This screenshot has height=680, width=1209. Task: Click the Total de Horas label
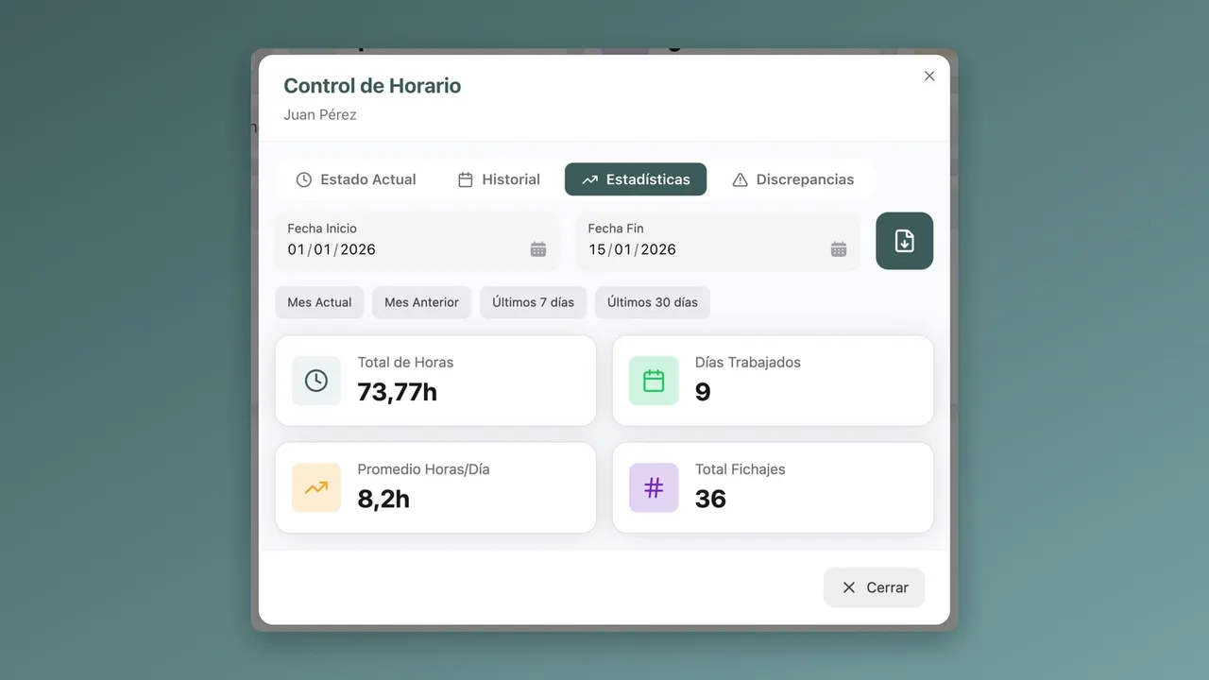(x=405, y=362)
